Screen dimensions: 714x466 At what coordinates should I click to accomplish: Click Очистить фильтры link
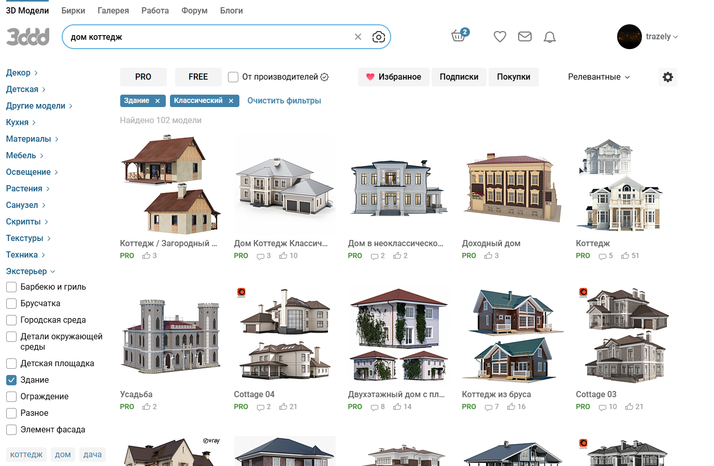pyautogui.click(x=284, y=101)
